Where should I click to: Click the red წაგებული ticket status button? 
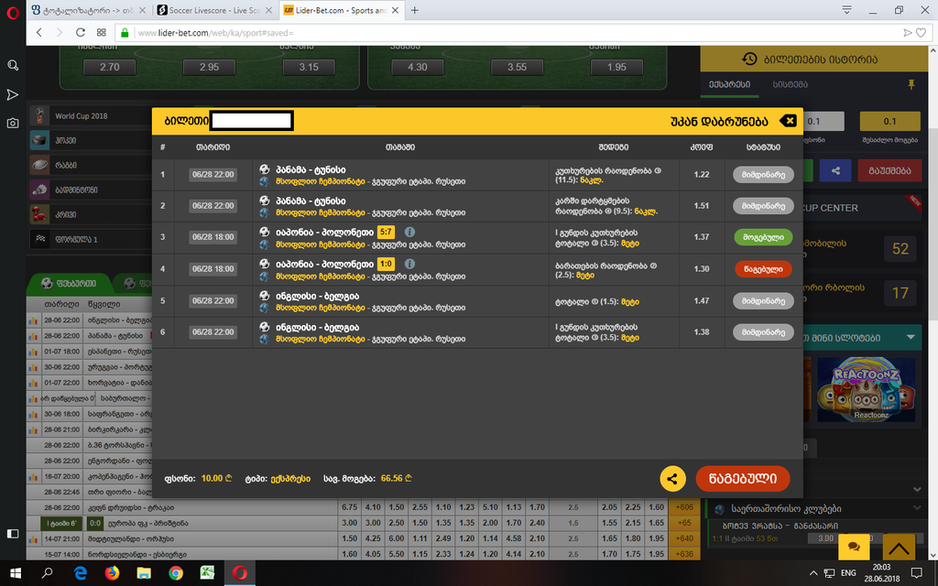(742, 479)
